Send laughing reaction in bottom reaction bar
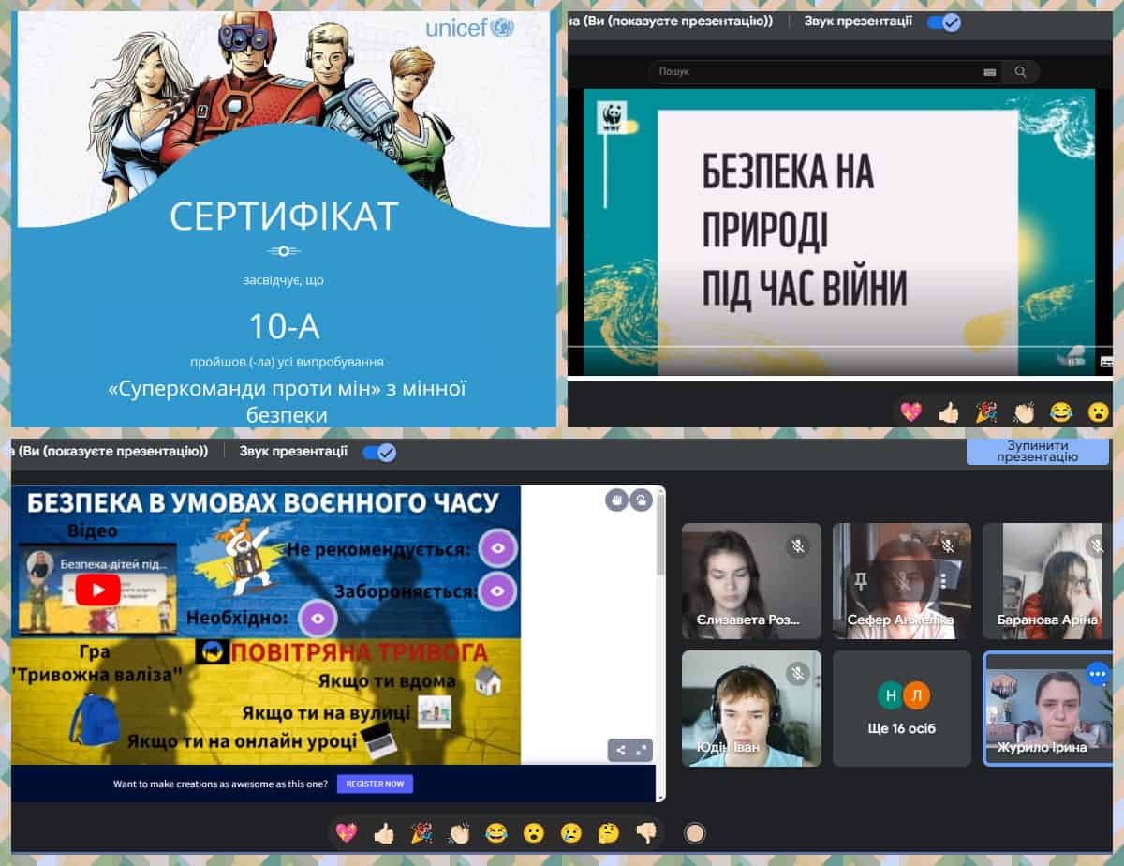Viewport: 1124px width, 866px height. [496, 832]
